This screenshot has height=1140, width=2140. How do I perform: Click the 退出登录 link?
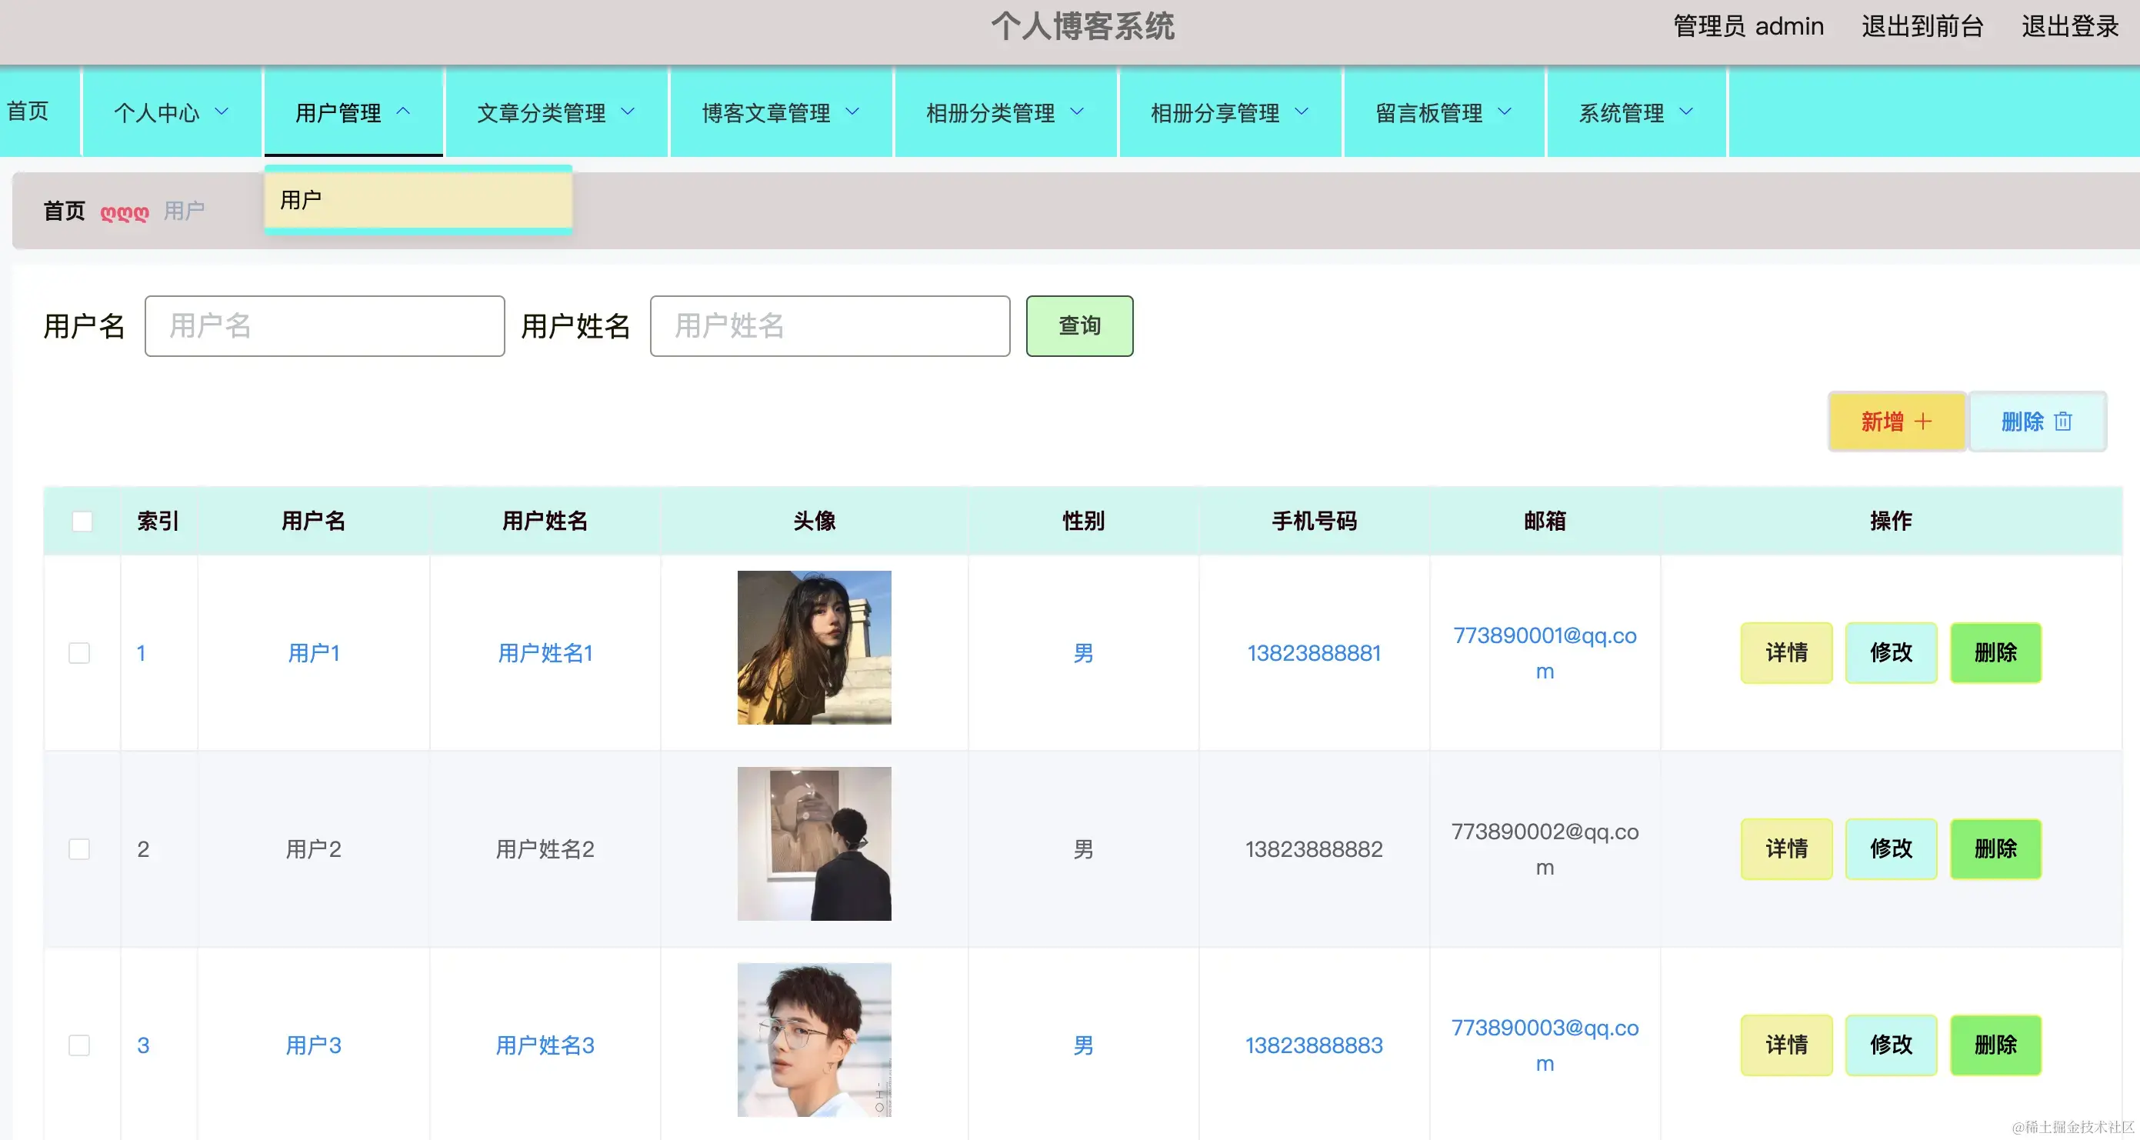(2068, 25)
